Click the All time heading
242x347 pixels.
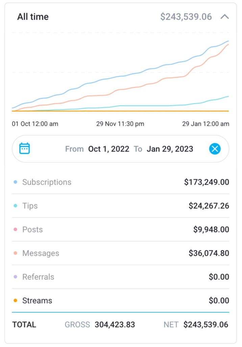pyautogui.click(x=33, y=17)
